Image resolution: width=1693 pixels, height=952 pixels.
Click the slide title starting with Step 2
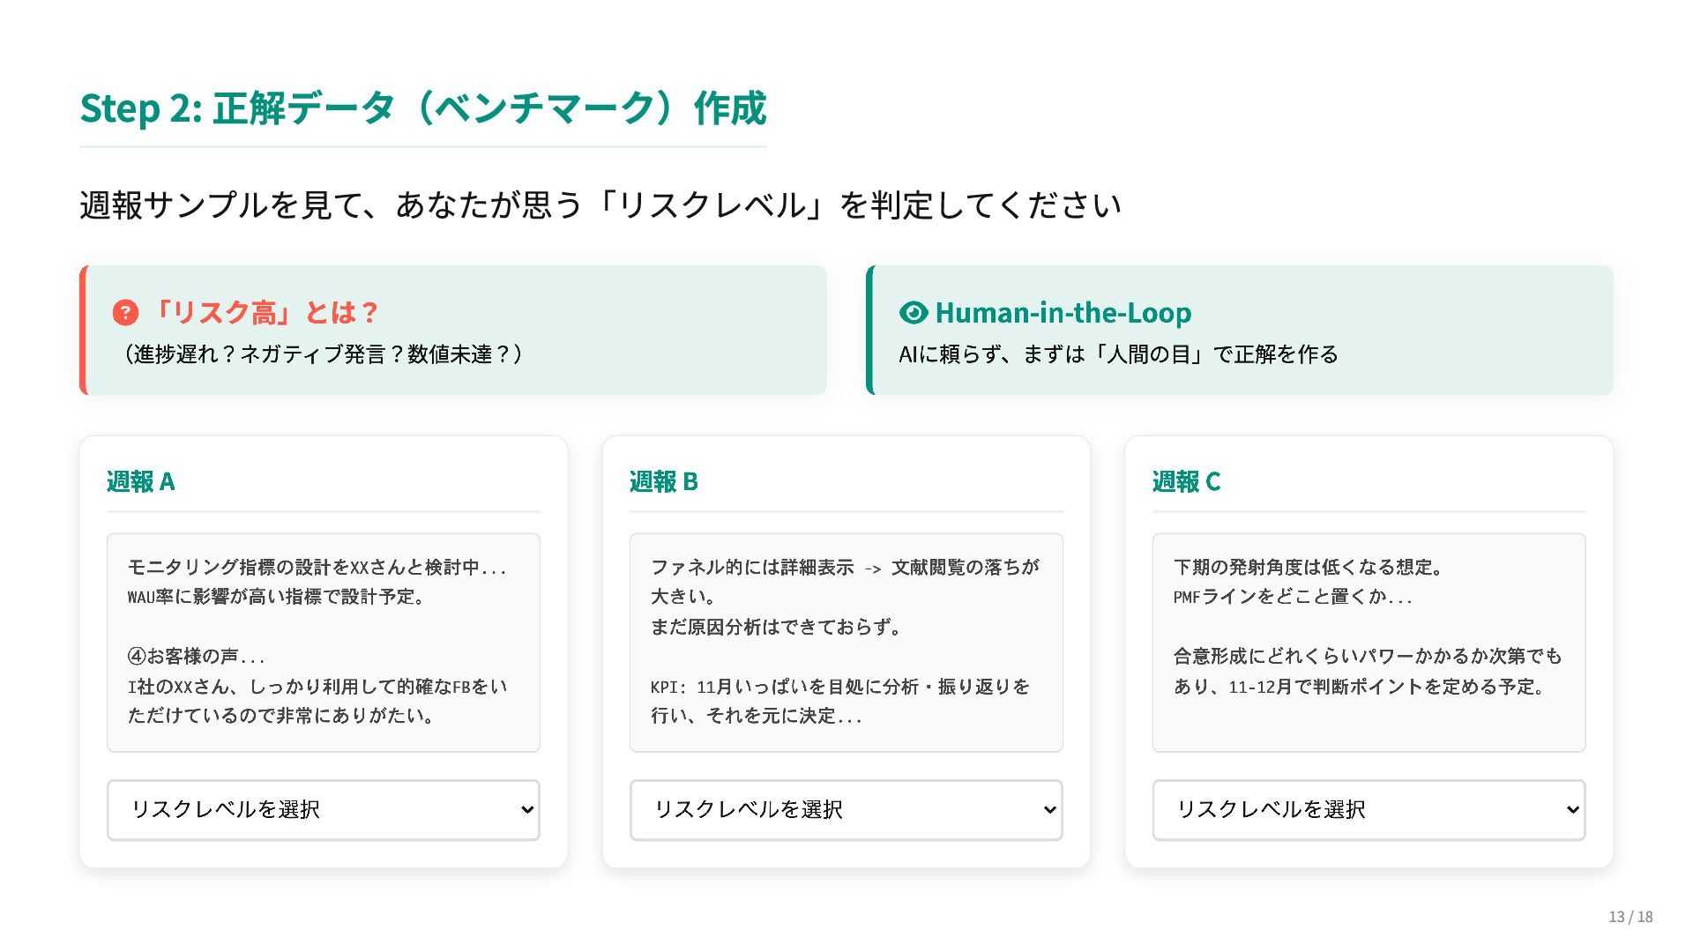(x=422, y=108)
